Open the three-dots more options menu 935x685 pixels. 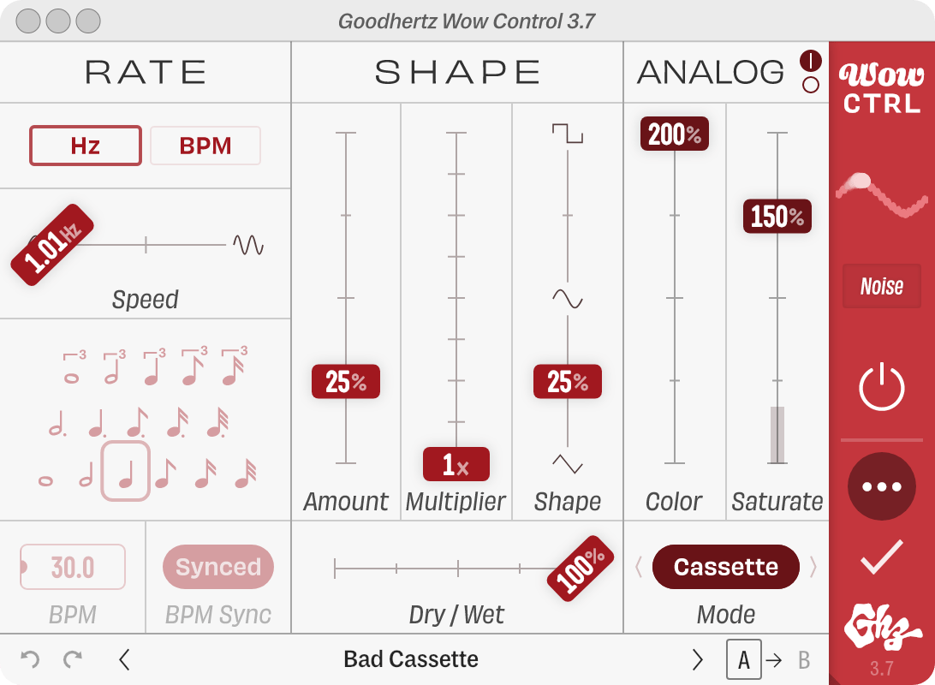pos(881,486)
